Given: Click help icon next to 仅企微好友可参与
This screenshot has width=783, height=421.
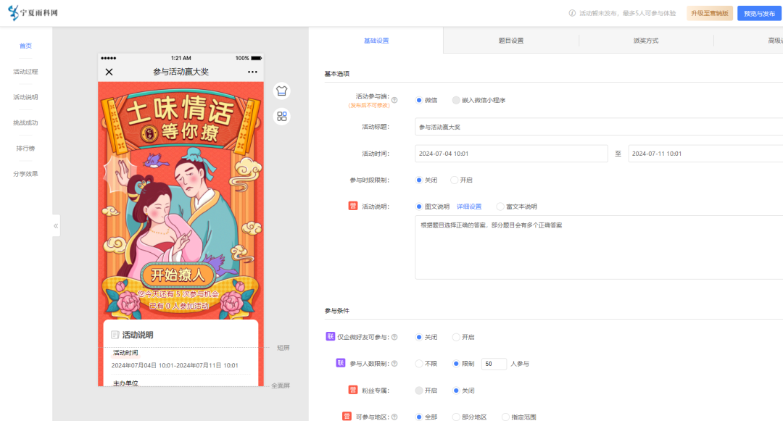Looking at the screenshot, I should (394, 337).
